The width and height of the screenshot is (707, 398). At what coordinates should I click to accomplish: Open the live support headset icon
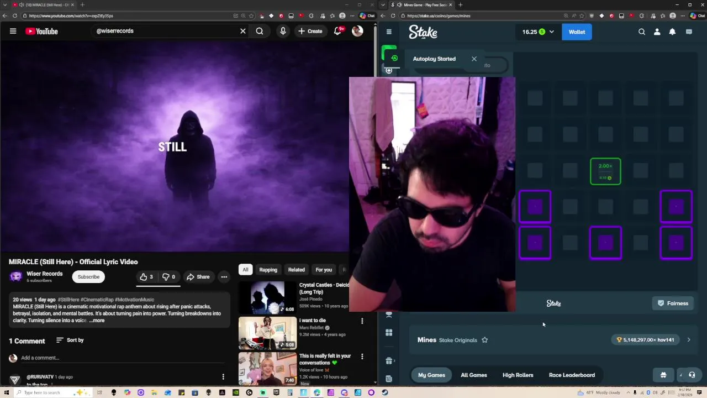(692, 375)
